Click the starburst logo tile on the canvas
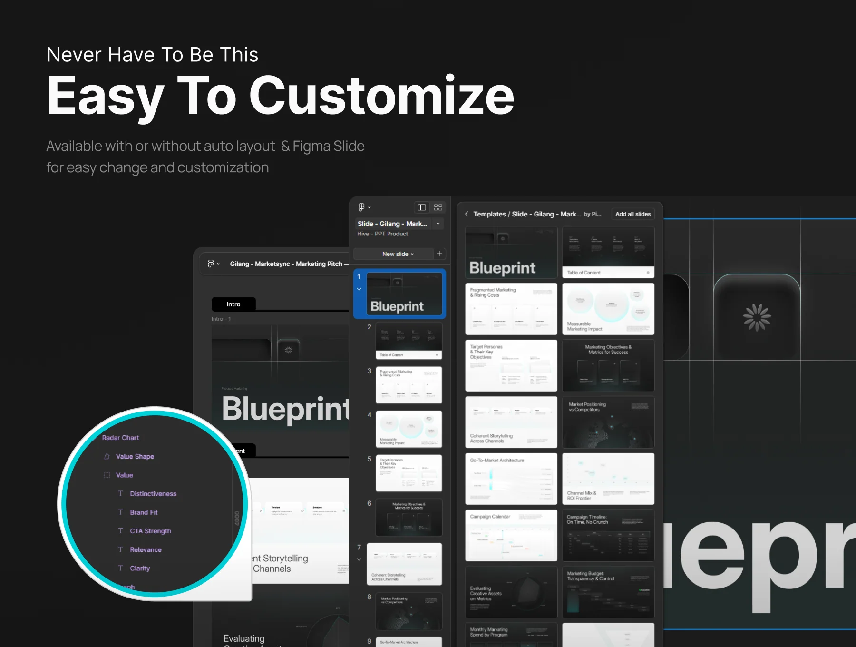Screen dimensions: 856x647 click(x=757, y=317)
